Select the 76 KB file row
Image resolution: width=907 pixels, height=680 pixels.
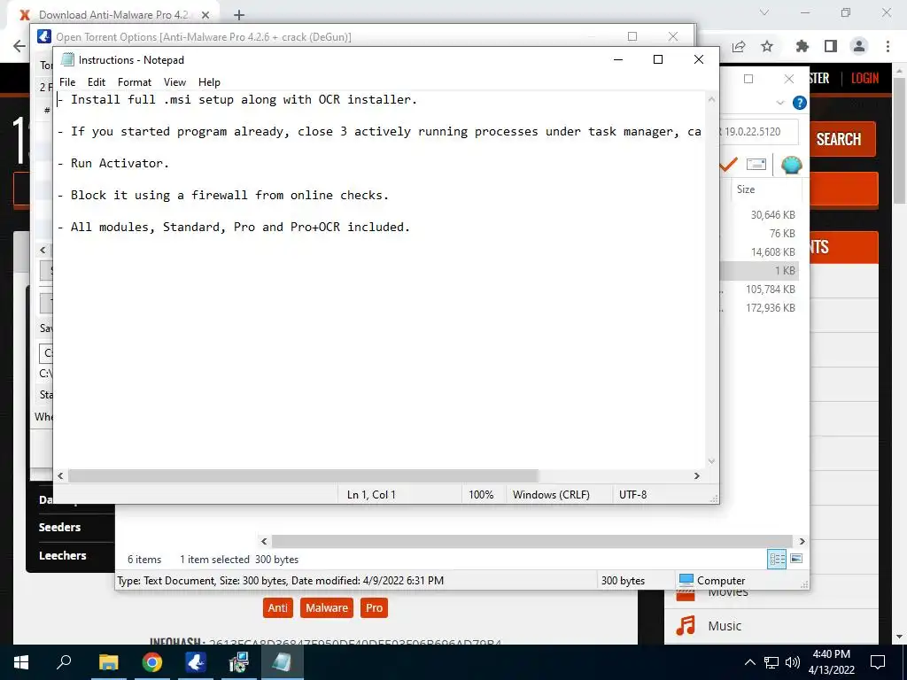pos(759,234)
